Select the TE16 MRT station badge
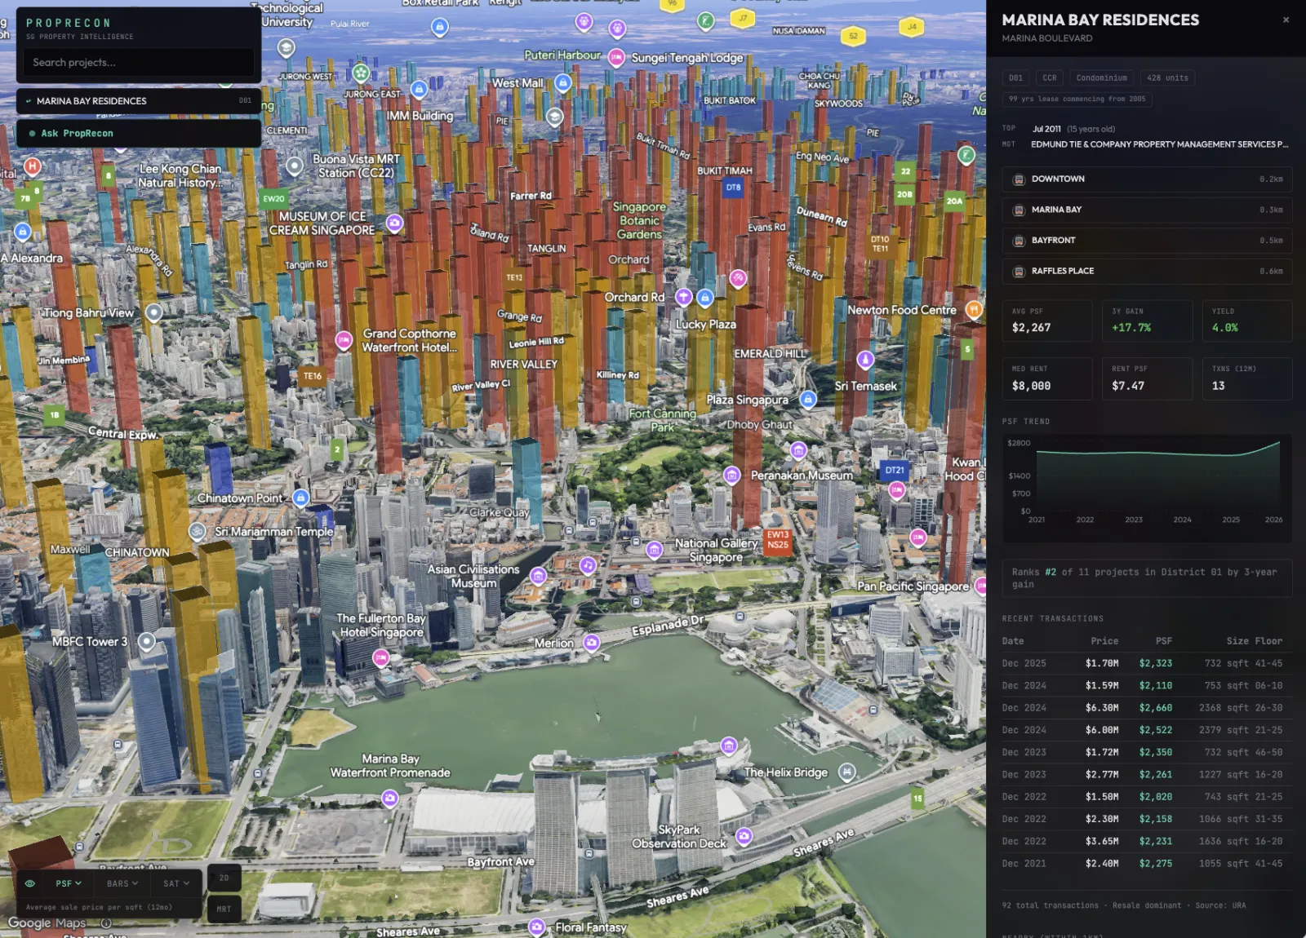 coord(313,376)
